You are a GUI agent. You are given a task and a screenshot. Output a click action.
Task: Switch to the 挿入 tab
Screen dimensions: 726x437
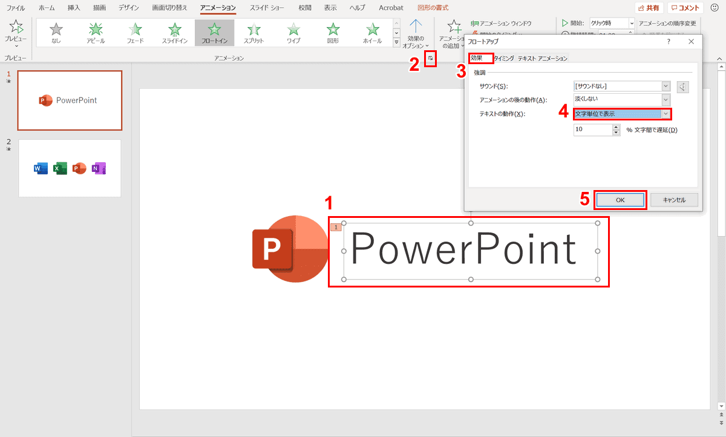74,8
